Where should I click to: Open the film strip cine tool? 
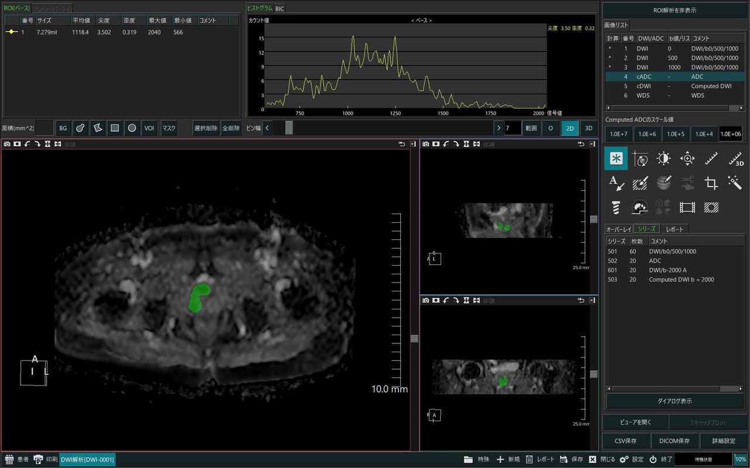pyautogui.click(x=687, y=207)
